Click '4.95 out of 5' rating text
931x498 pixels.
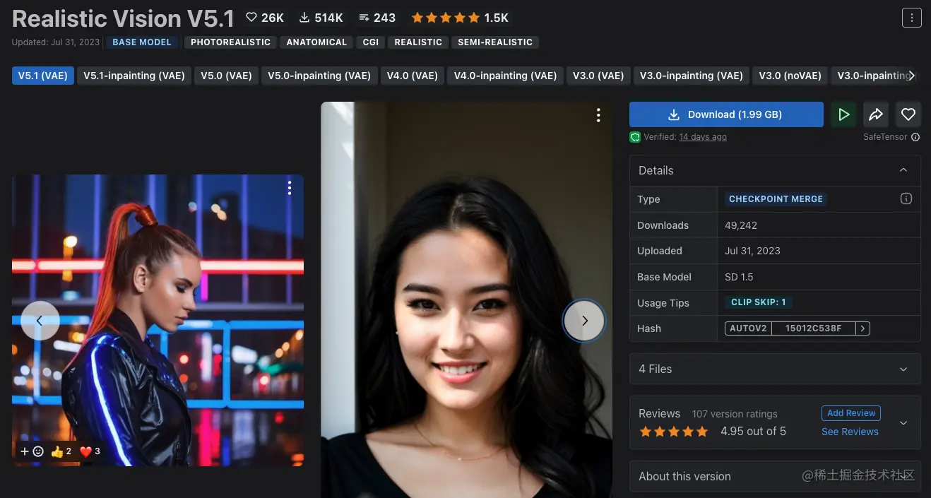point(753,431)
